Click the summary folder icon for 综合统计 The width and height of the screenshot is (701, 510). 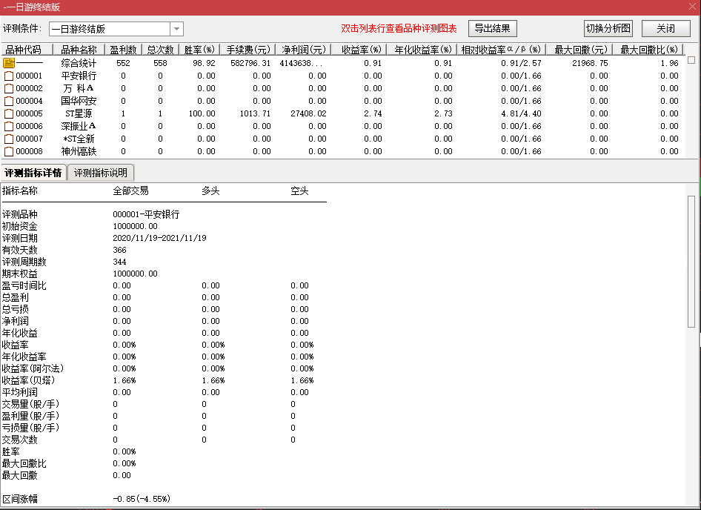tap(9, 63)
